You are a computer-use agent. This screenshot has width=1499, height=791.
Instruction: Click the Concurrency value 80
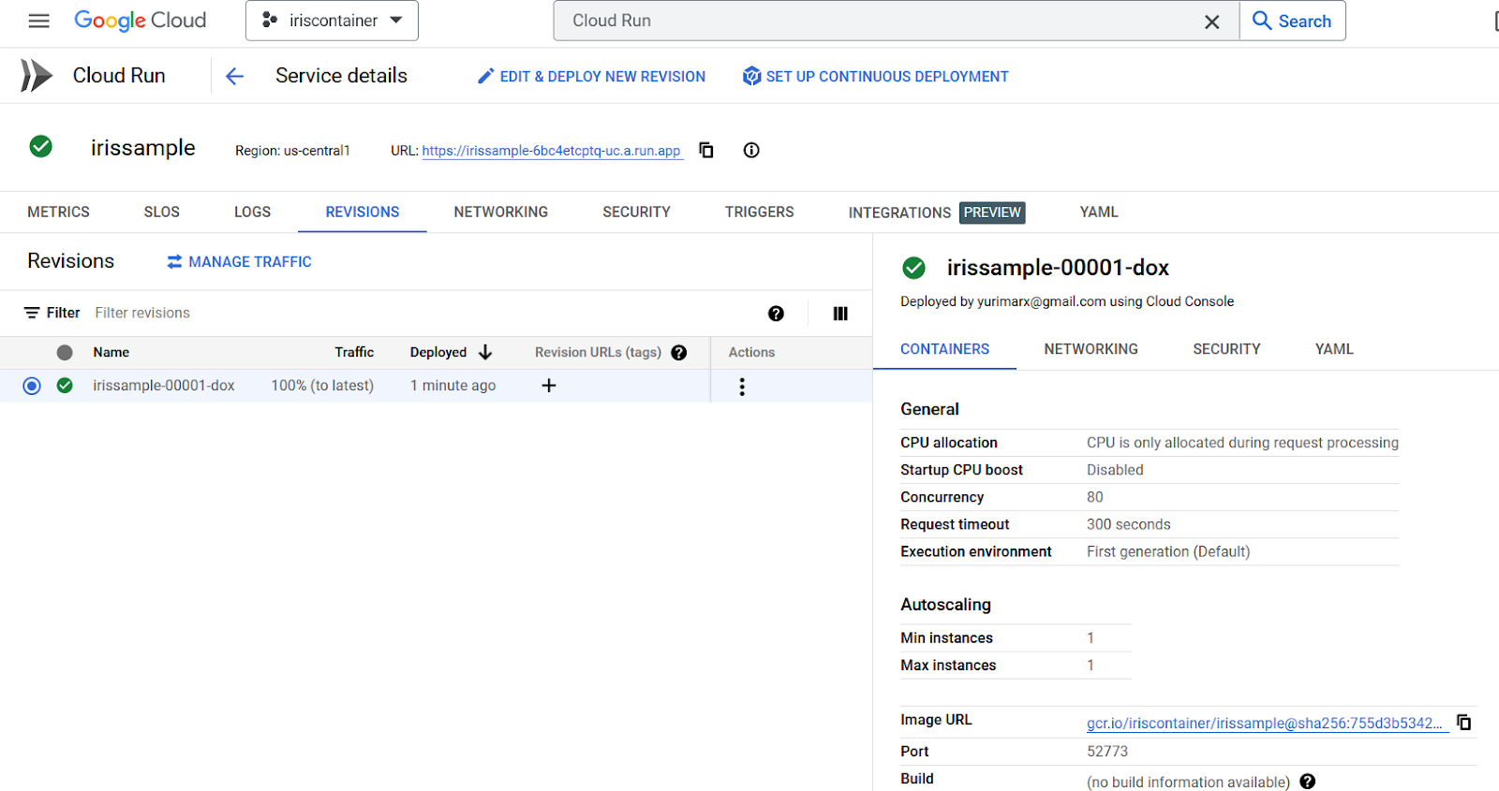point(1095,497)
